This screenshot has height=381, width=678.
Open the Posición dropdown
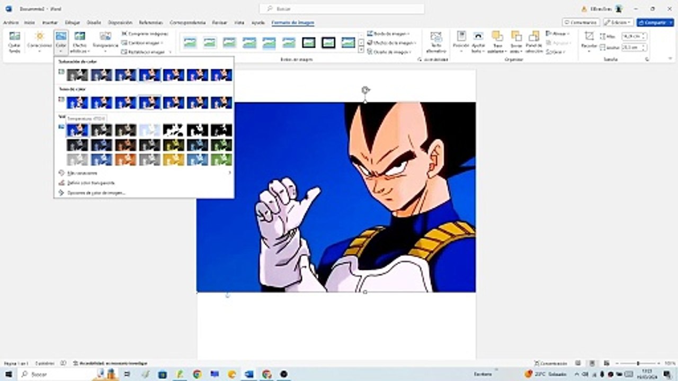click(461, 42)
